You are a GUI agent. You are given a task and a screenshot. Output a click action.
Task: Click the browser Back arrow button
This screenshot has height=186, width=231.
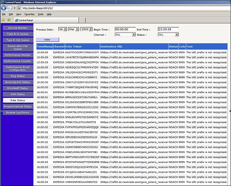(4, 8)
